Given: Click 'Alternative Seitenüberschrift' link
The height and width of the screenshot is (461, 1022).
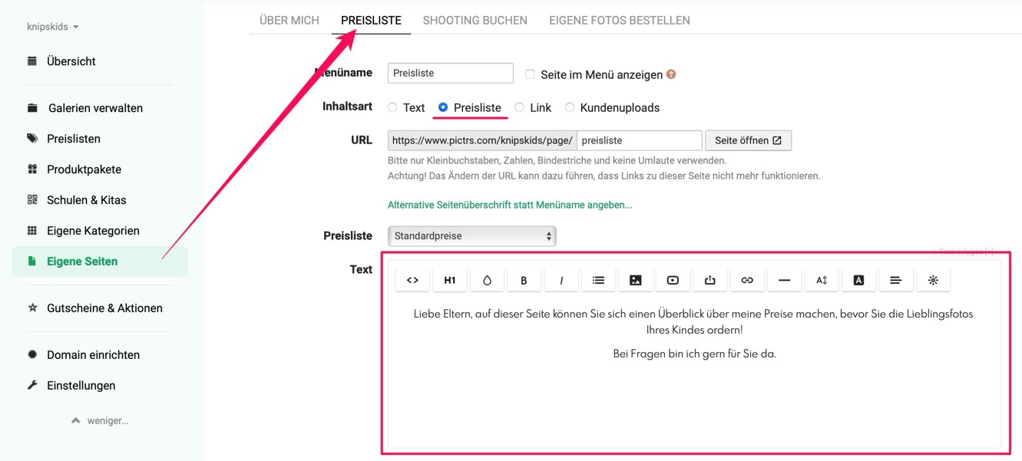Looking at the screenshot, I should click(510, 205).
